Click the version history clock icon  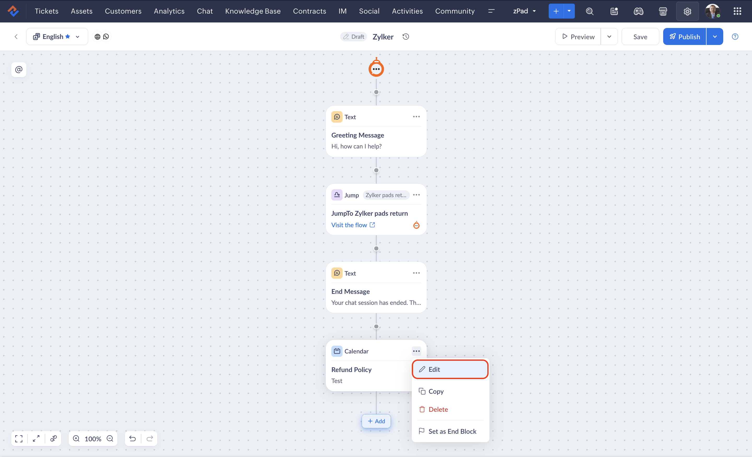(406, 37)
